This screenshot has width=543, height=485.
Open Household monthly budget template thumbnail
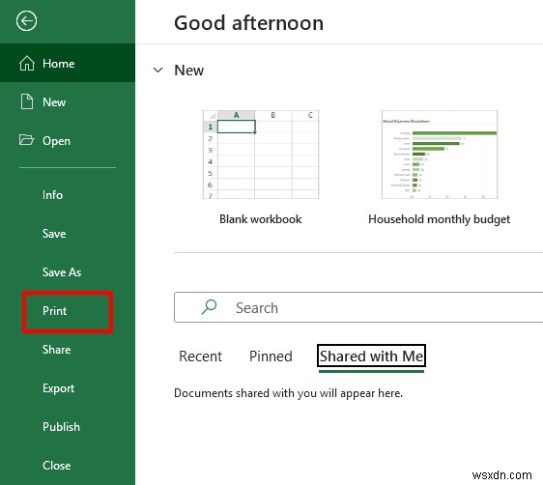[x=440, y=155]
